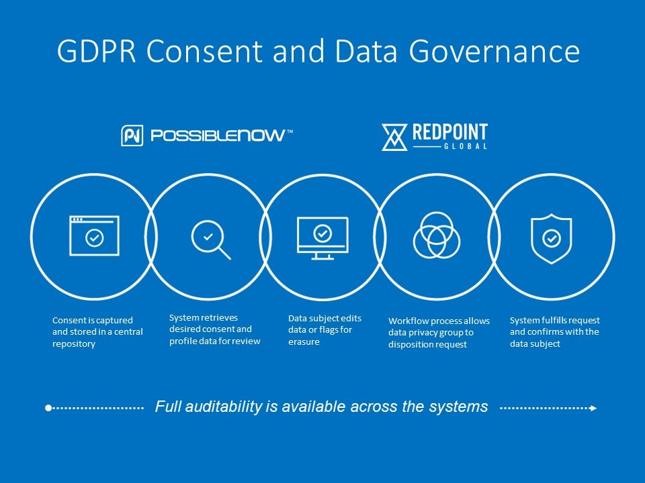Screen dimensions: 645x483
Task: Click the title GDPR Consent and Data Governance
Action: pyautogui.click(x=318, y=51)
